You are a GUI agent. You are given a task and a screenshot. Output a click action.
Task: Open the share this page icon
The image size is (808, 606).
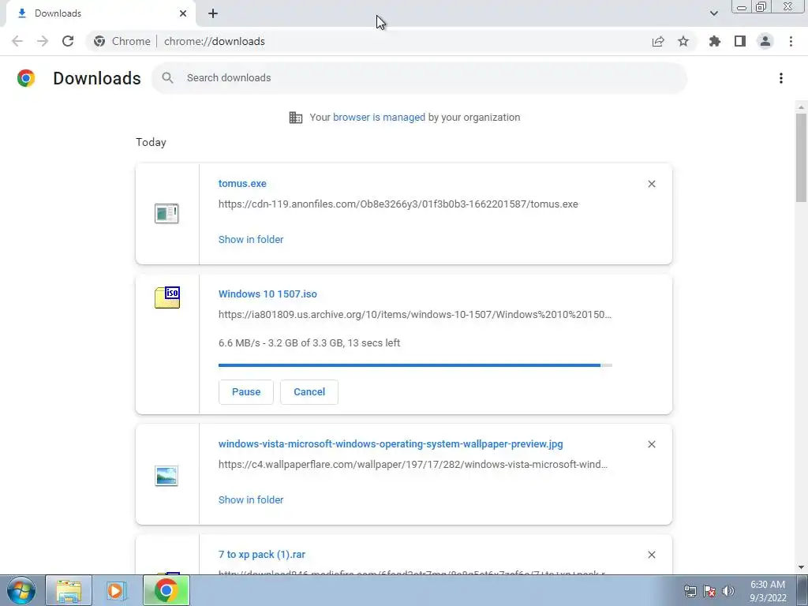click(x=658, y=41)
